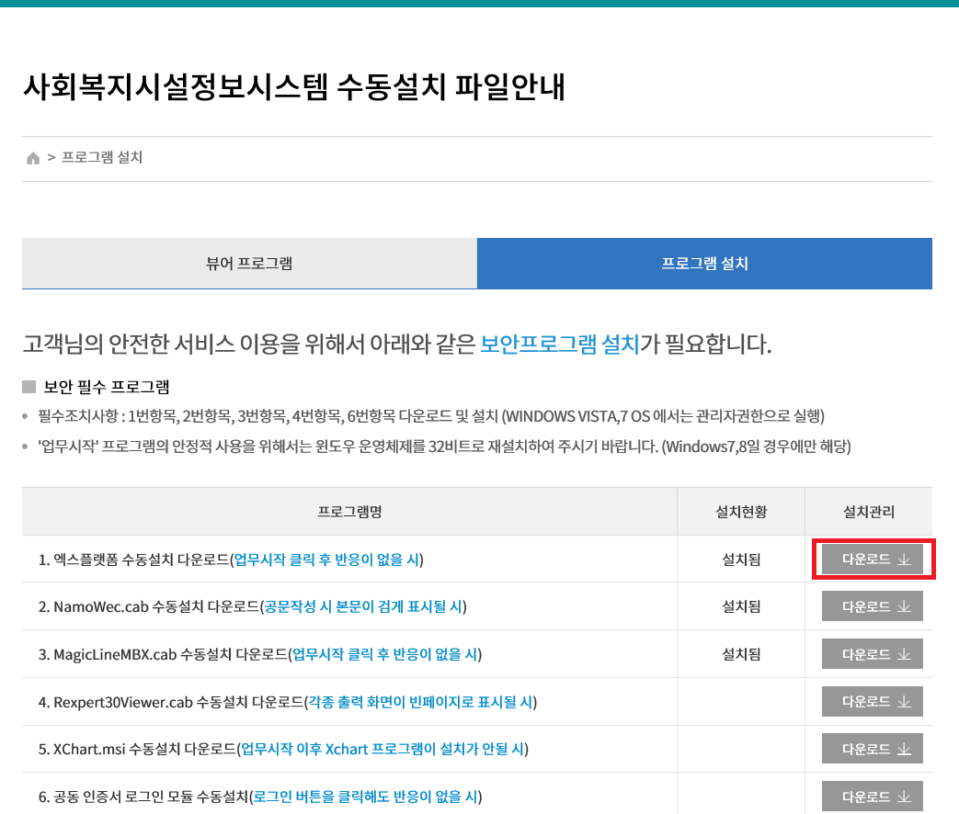The image size is (959, 814).
Task: Download the MagicLineMBX.cab file
Action: [873, 654]
